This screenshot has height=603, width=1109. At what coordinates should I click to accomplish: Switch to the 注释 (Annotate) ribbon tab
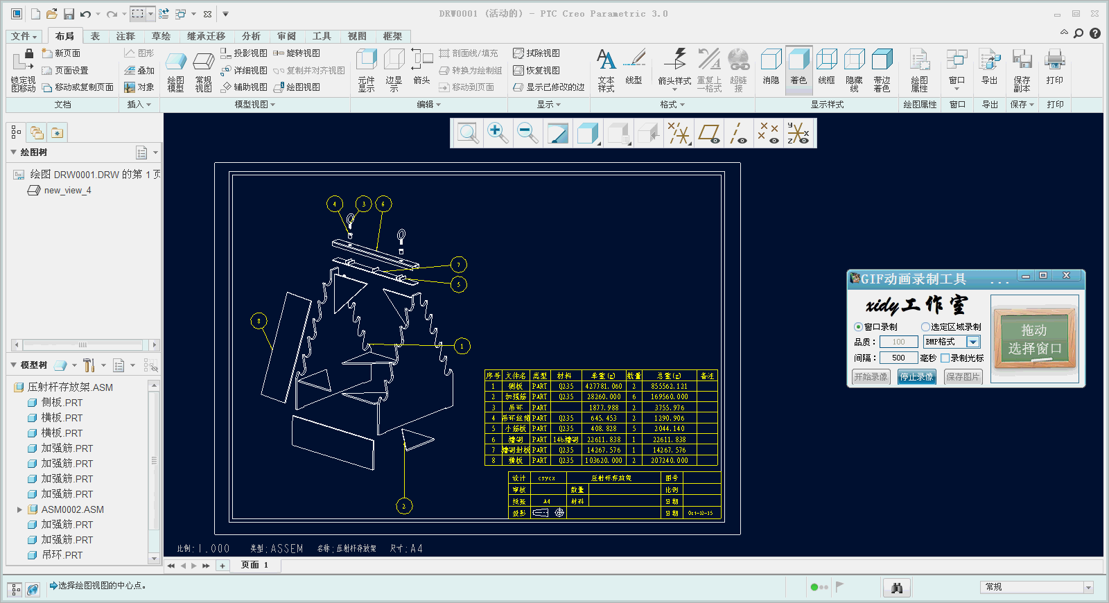125,36
